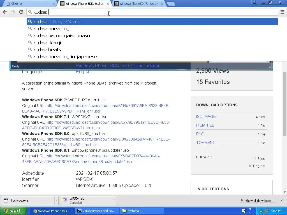Pick the kudasai kanji suggestion
The image size is (287, 215).
tap(152, 43)
